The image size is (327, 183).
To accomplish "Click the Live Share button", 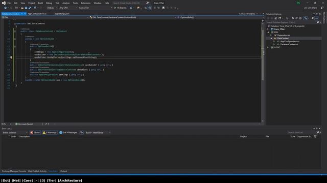I will coord(311,8).
